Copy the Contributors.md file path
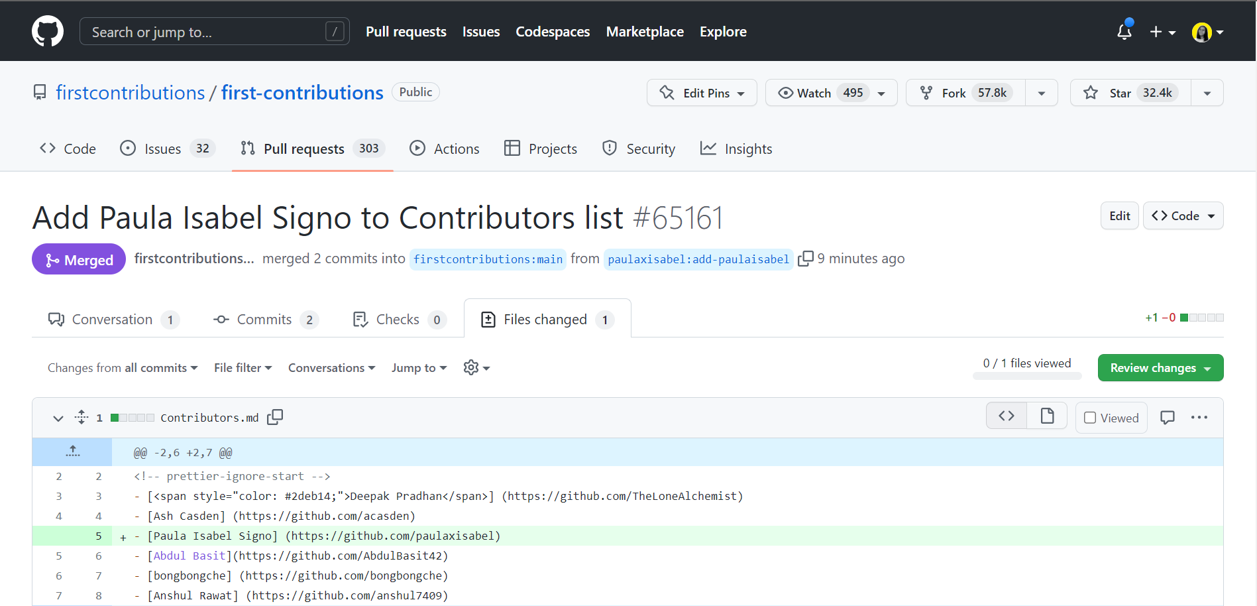 (x=275, y=417)
